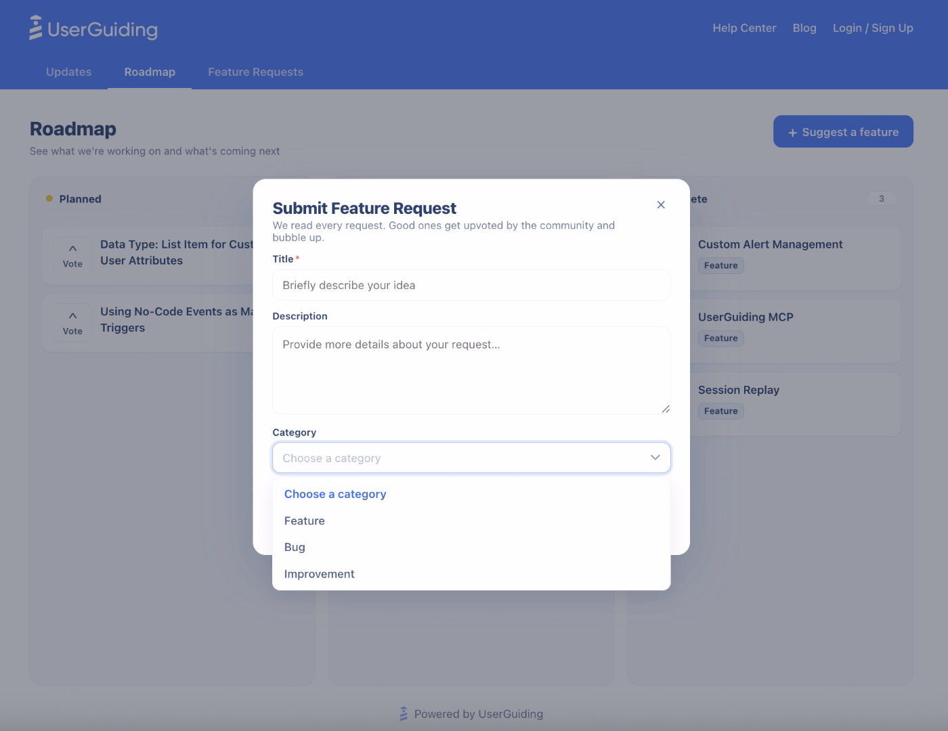Open the Choose a category combo box

point(471,458)
